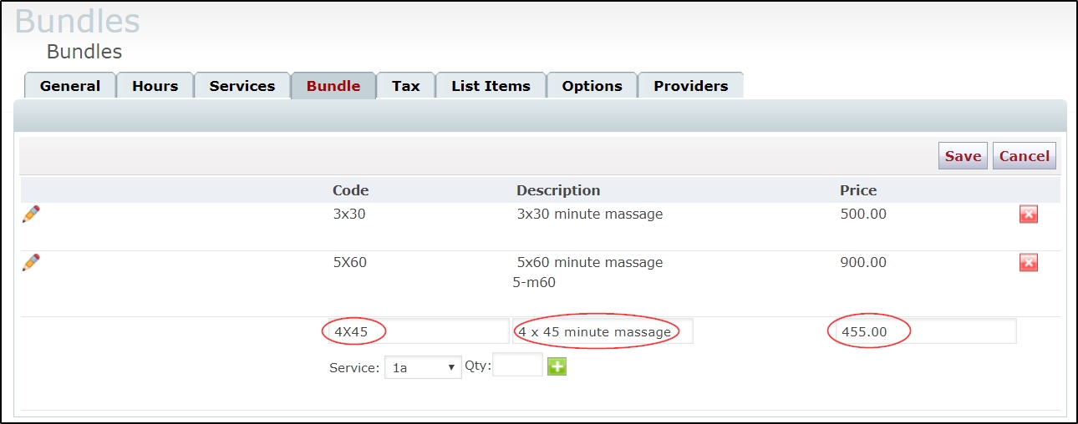The image size is (1078, 424).
Task: Select the 900.00 price value
Action: pos(863,263)
